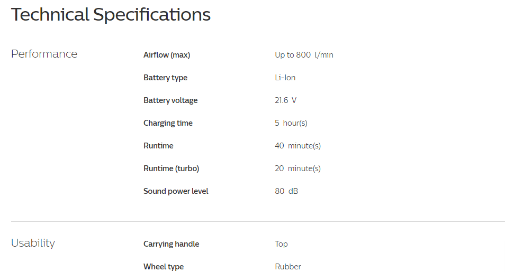Click the Li-Ion battery value

[x=285, y=78]
